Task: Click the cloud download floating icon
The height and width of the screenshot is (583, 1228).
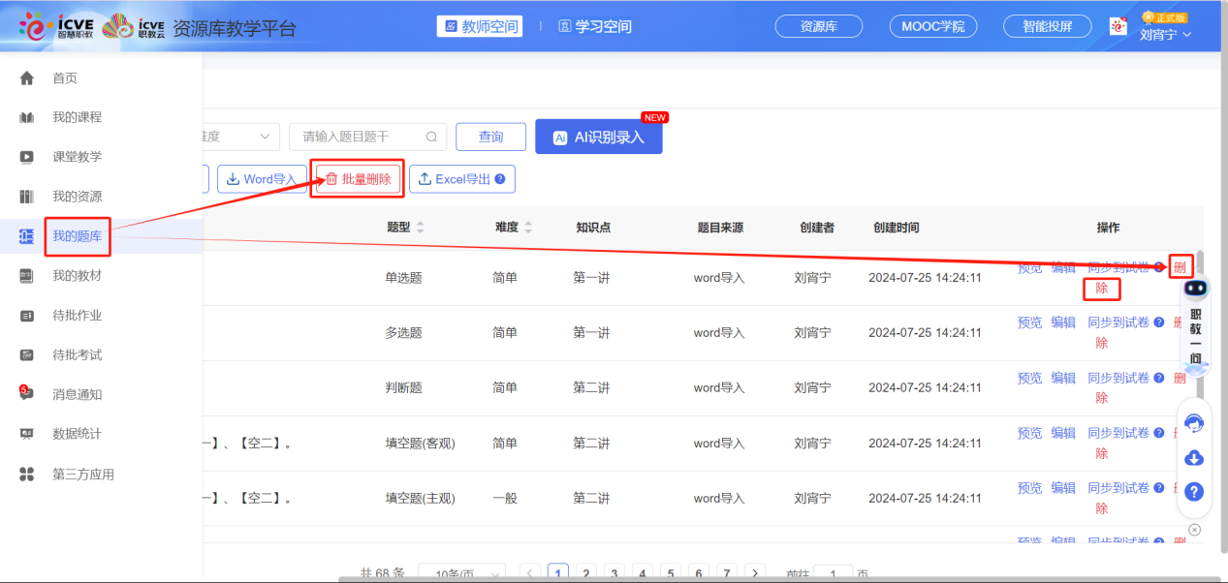Action: (1194, 458)
